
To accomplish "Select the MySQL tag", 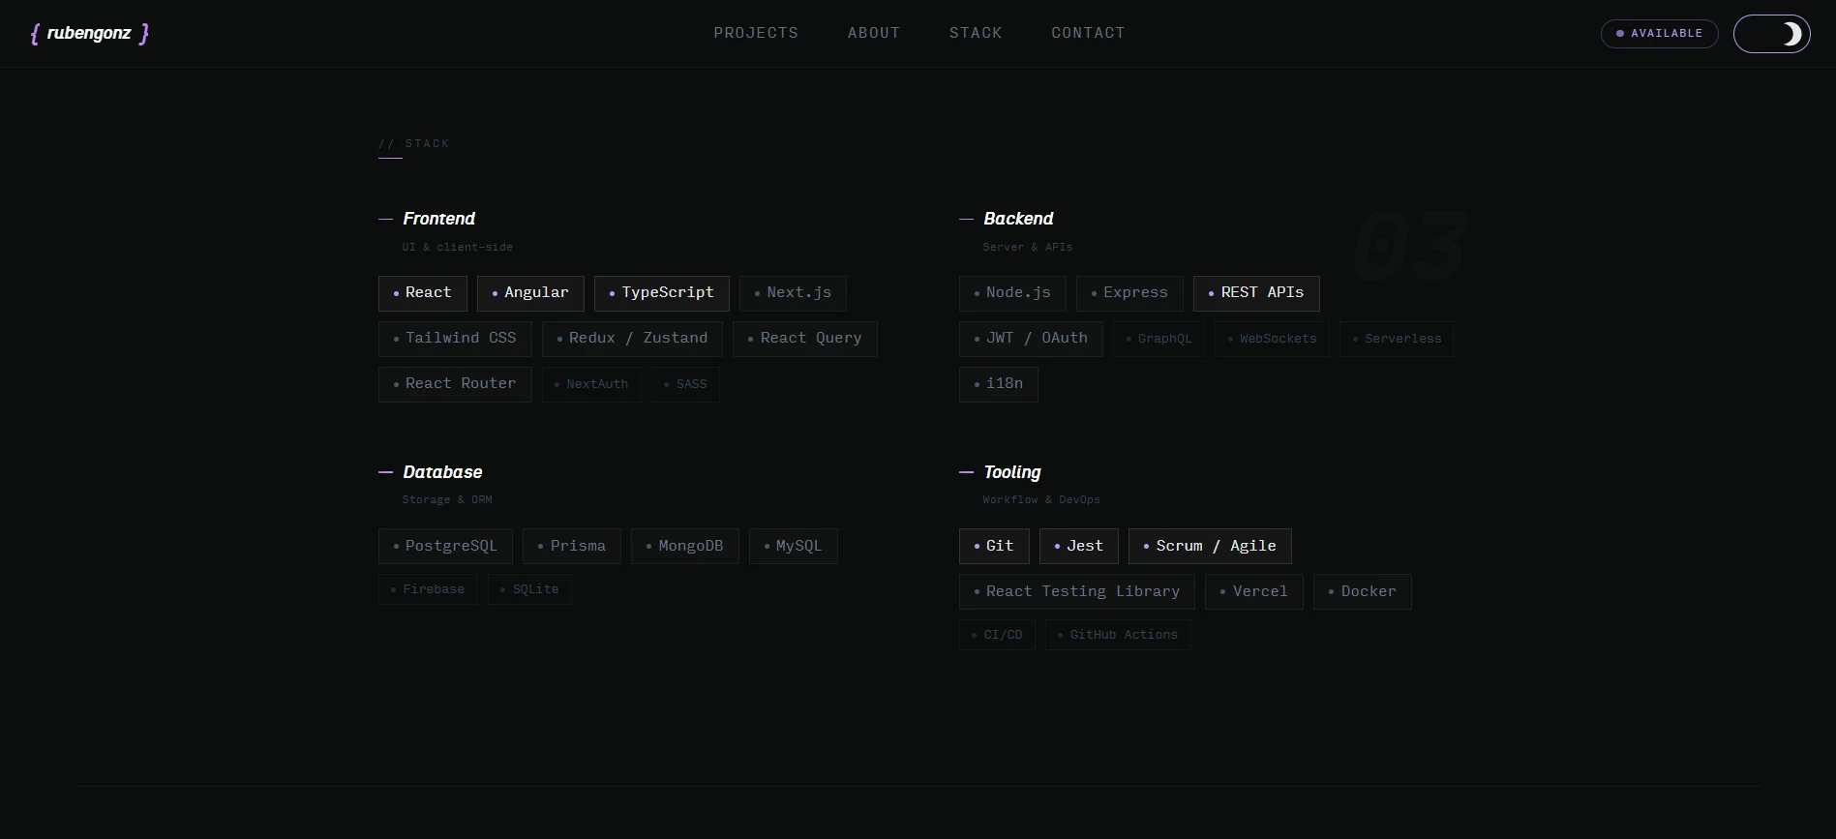I will (x=793, y=546).
